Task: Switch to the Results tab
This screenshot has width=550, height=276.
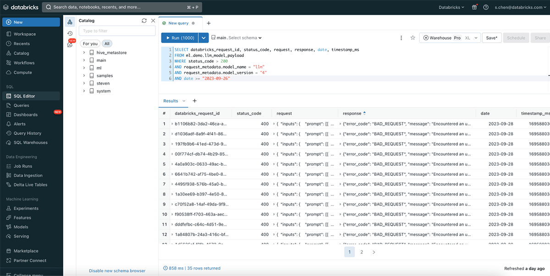Action: (170, 101)
